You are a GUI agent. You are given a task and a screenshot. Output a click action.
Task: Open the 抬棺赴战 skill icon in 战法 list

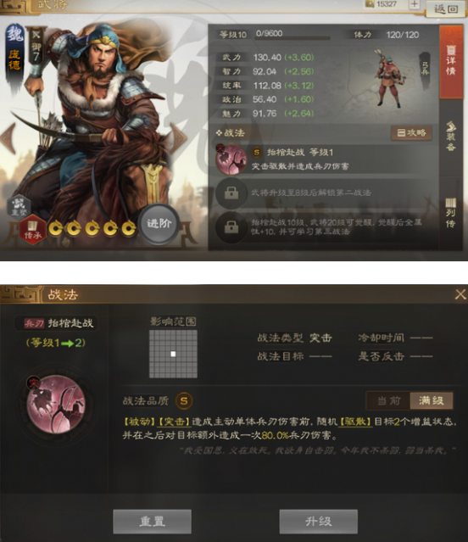point(231,159)
